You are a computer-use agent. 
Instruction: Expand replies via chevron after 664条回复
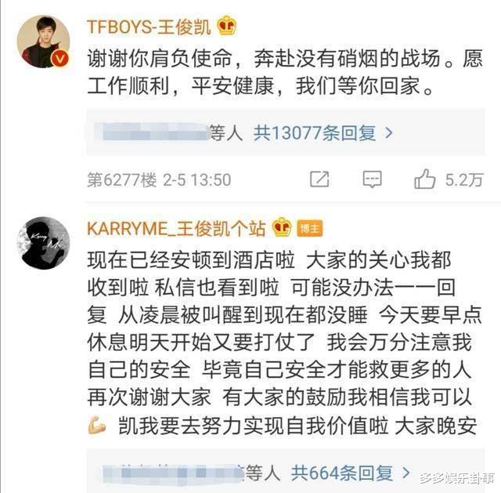tap(405, 473)
